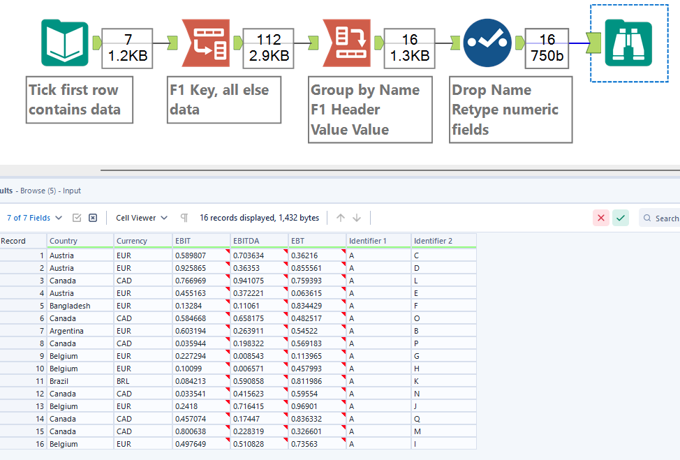Image resolution: width=680 pixels, height=460 pixels.
Task: Click inside the Search input field
Action: [x=667, y=218]
